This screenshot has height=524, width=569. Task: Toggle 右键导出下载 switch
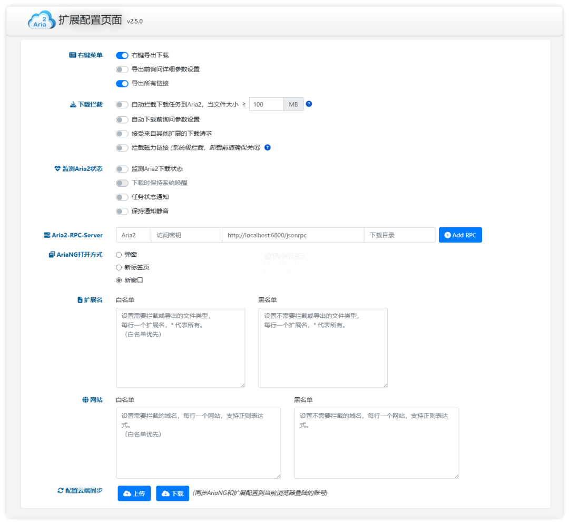coord(122,55)
